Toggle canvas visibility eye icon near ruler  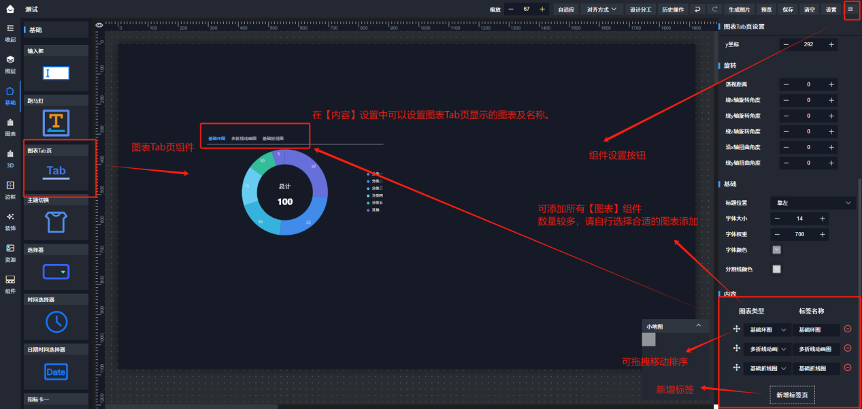coord(99,25)
